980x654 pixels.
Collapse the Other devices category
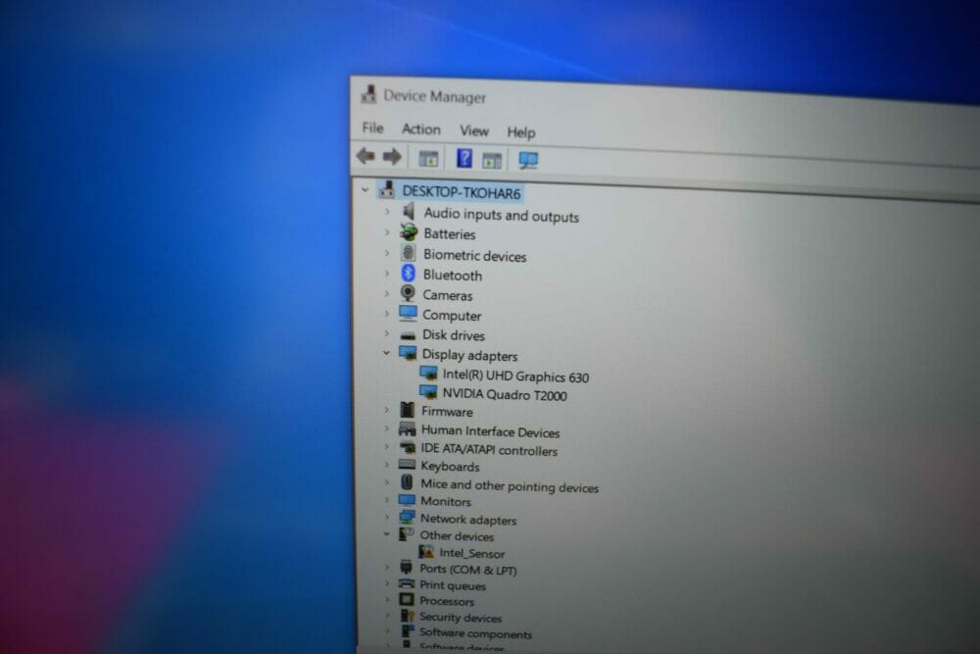coord(387,534)
